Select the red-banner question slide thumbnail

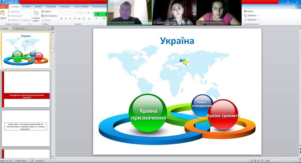pyautogui.click(x=26, y=89)
